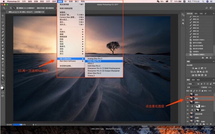
Task: Select the Zoom tool in toolbar
Action: pos(3,79)
